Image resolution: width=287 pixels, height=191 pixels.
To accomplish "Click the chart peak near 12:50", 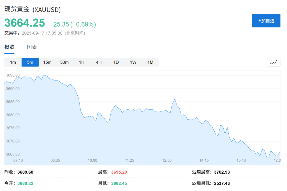I will pos(175,99).
